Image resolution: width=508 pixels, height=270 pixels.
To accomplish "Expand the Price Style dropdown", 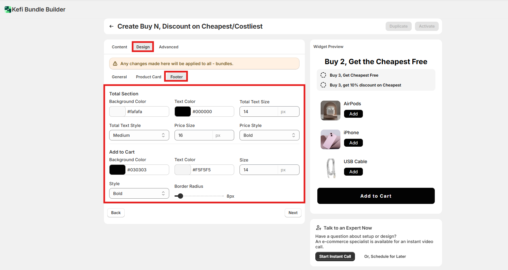I will pos(269,135).
